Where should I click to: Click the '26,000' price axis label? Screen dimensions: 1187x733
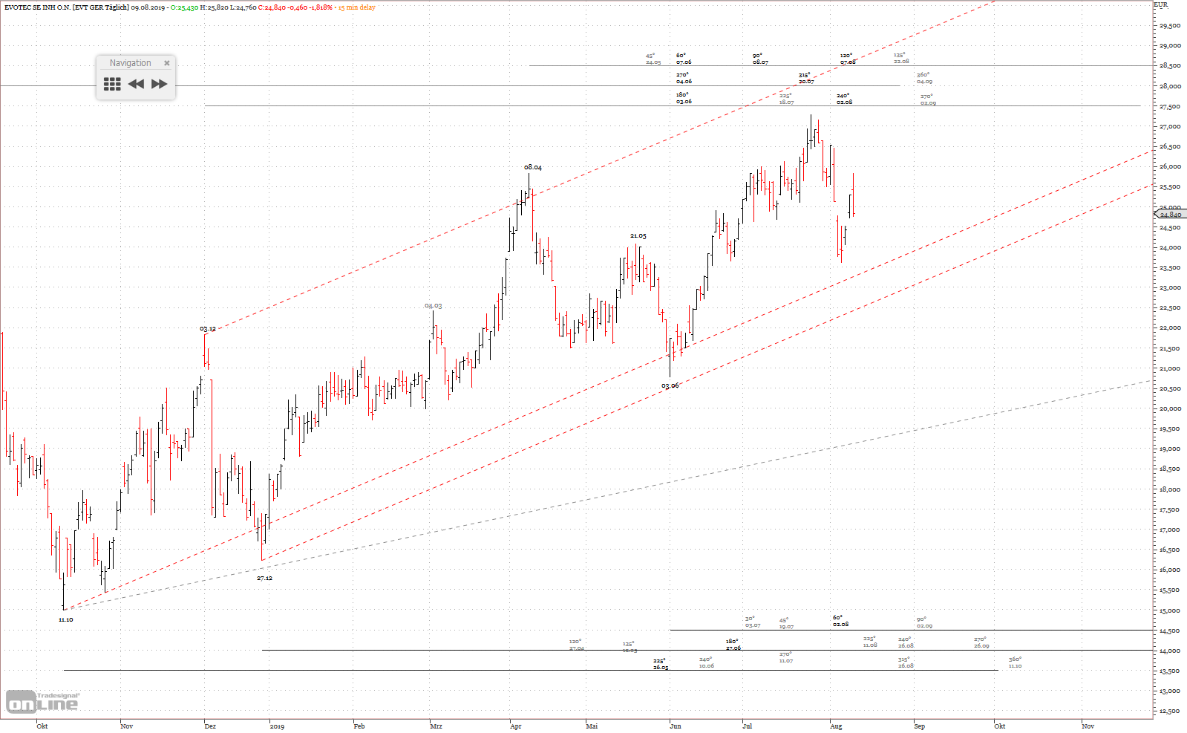point(1170,166)
